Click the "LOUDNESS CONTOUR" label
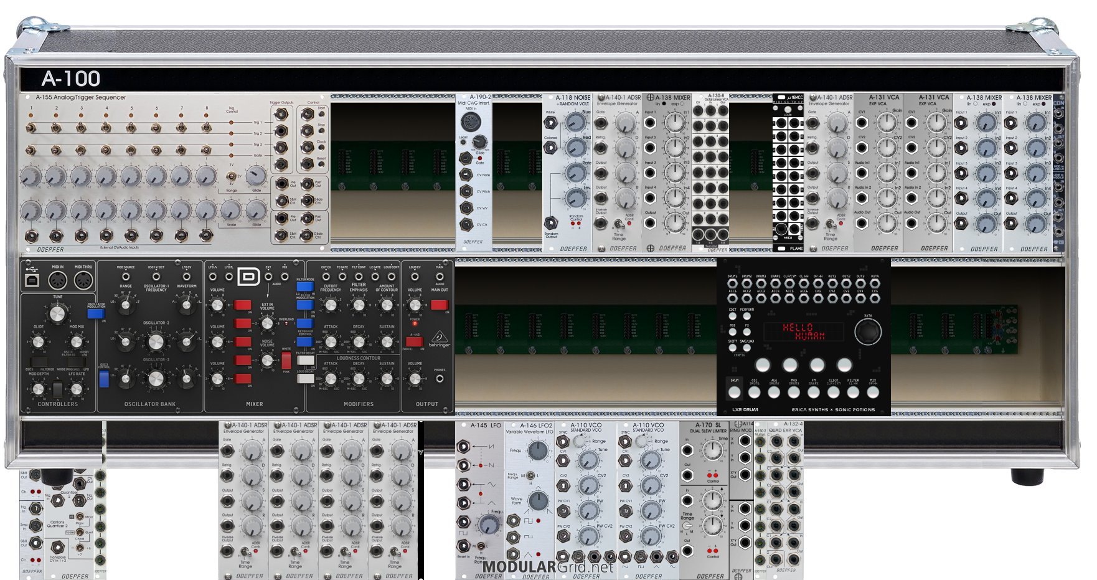The height and width of the screenshot is (580, 1097). pos(359,358)
